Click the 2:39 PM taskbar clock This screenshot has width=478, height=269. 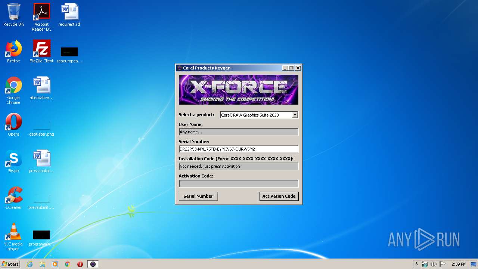(x=459, y=264)
